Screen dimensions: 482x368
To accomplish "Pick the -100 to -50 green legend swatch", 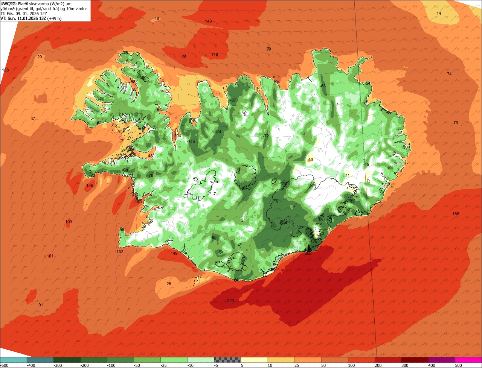I will pyautogui.click(x=120, y=360).
